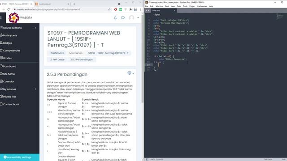Toggle the hamburger side panel button

click(1, 18)
